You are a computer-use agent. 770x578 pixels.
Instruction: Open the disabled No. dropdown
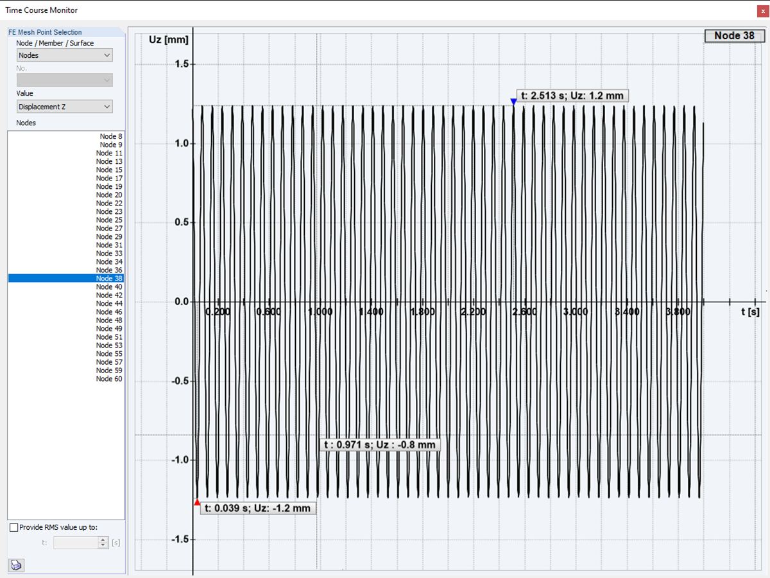[x=64, y=80]
